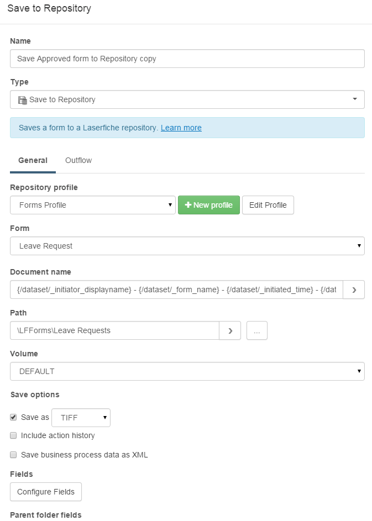Click inside the Name input field
The width and height of the screenshot is (372, 521).
[187, 58]
